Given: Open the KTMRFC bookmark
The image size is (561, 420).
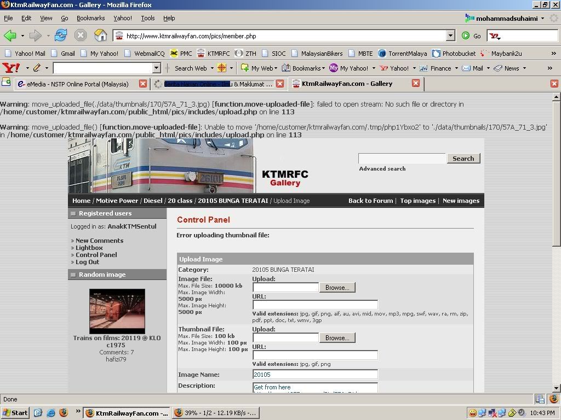Looking at the screenshot, I should [x=214, y=54].
